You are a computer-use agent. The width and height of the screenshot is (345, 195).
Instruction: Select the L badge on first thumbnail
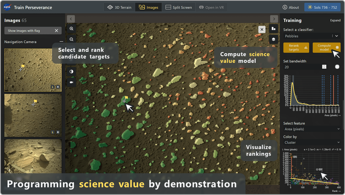point(53,87)
